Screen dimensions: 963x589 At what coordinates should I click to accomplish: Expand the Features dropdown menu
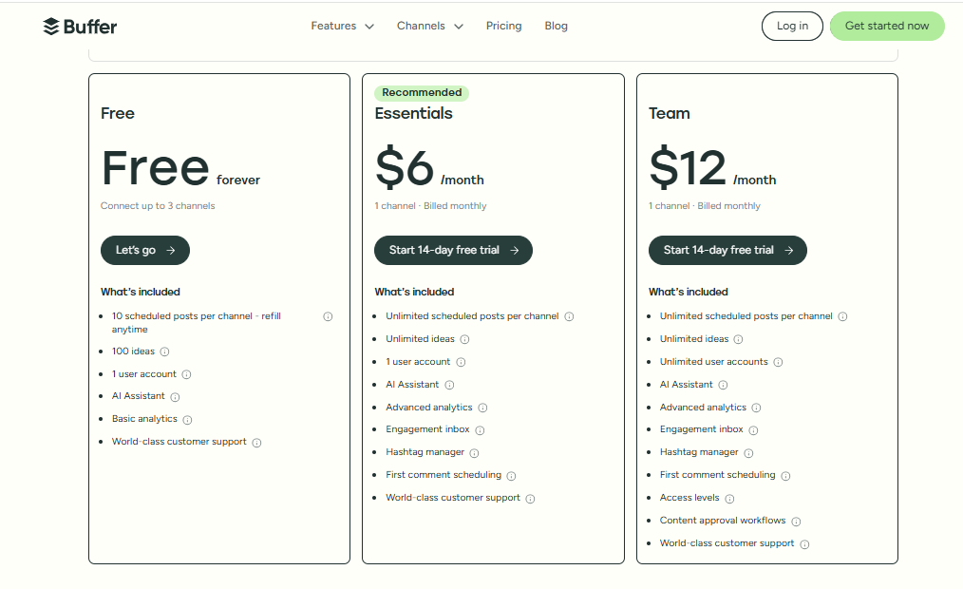pos(342,27)
